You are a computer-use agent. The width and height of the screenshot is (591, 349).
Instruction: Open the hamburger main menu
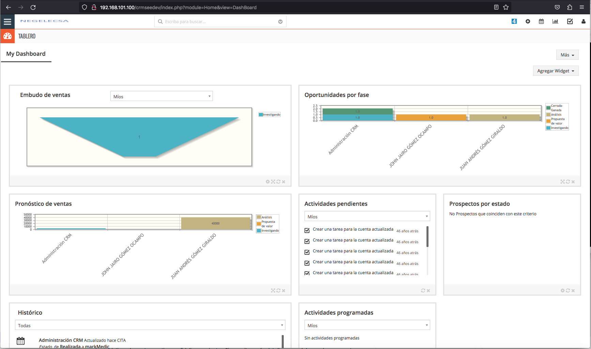click(7, 22)
